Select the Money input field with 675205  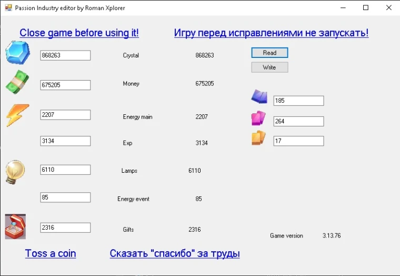pos(65,85)
